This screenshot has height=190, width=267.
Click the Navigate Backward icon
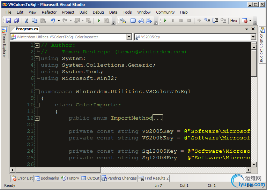click(x=77, y=21)
